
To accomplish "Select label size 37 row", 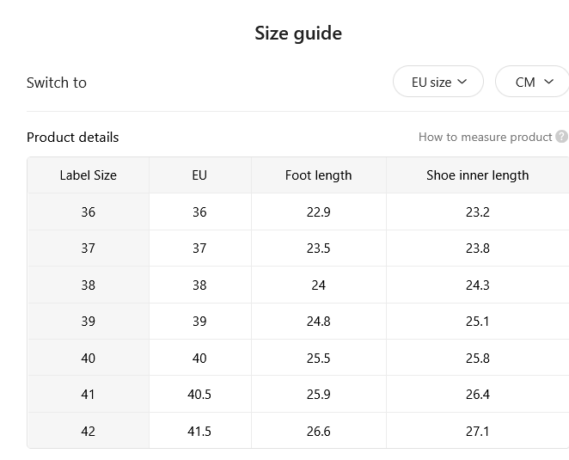I will coord(298,248).
